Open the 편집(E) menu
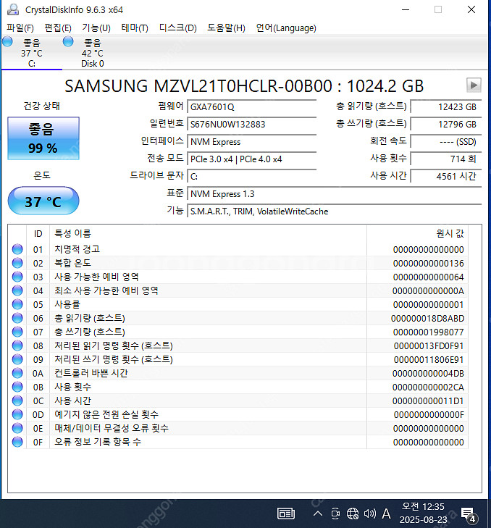 [x=58, y=28]
